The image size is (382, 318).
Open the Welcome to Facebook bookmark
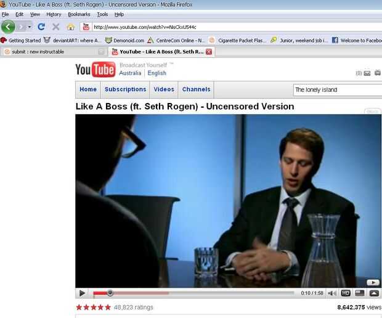(357, 41)
